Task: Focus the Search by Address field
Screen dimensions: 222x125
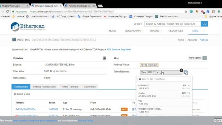Action: coord(172,24)
